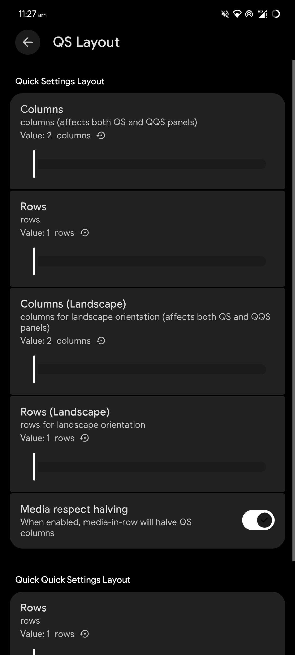Reset the Columns value to default
The height and width of the screenshot is (655, 295).
point(101,135)
